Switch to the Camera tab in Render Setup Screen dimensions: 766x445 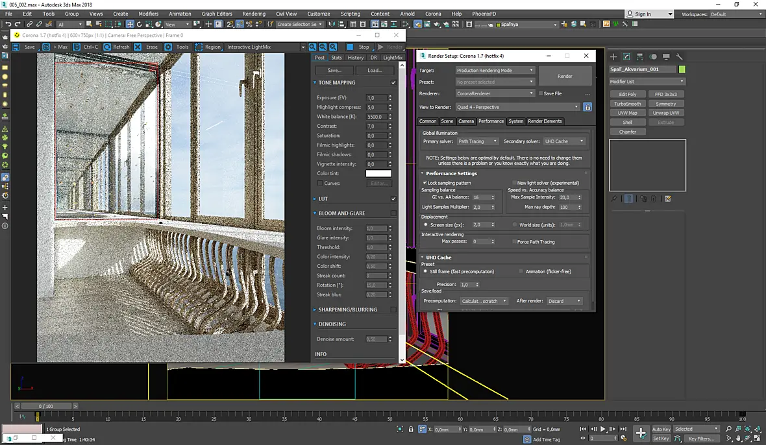[465, 121]
